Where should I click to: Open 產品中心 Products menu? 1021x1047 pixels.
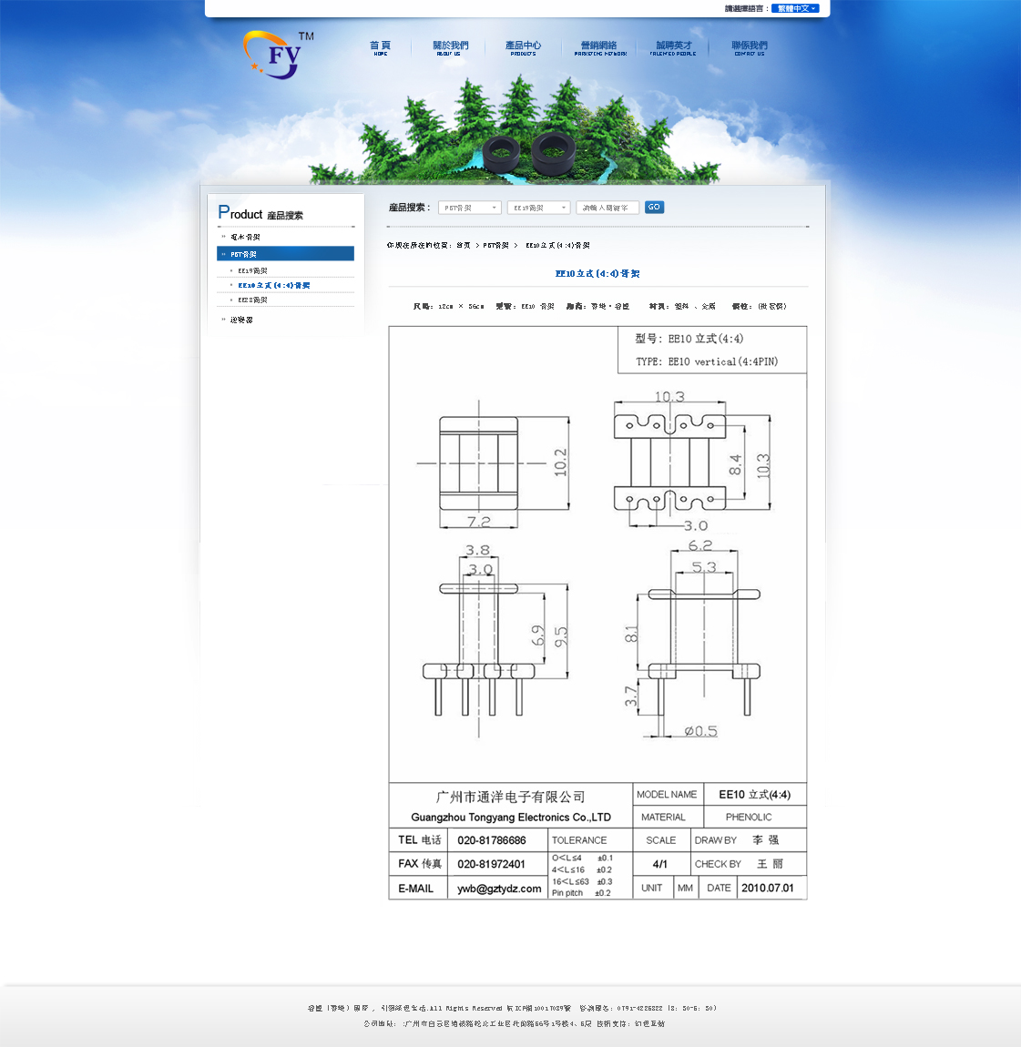pos(523,48)
